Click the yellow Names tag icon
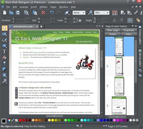Image resolution: width=143 pixels, height=129 pixels. (138, 20)
